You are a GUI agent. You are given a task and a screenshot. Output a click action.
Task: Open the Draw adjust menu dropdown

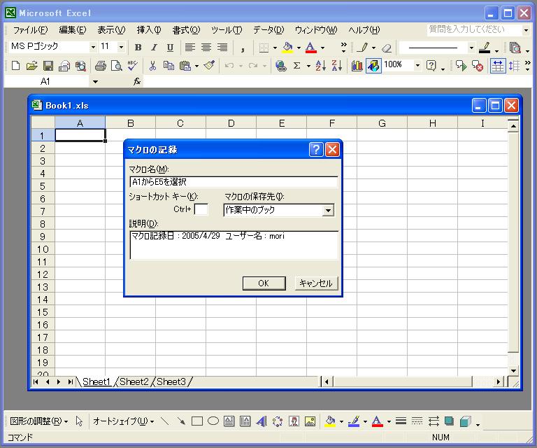38,421
